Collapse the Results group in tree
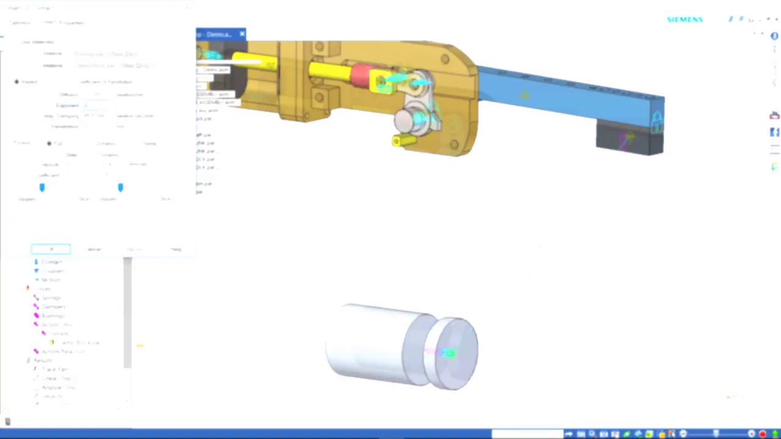 28,360
